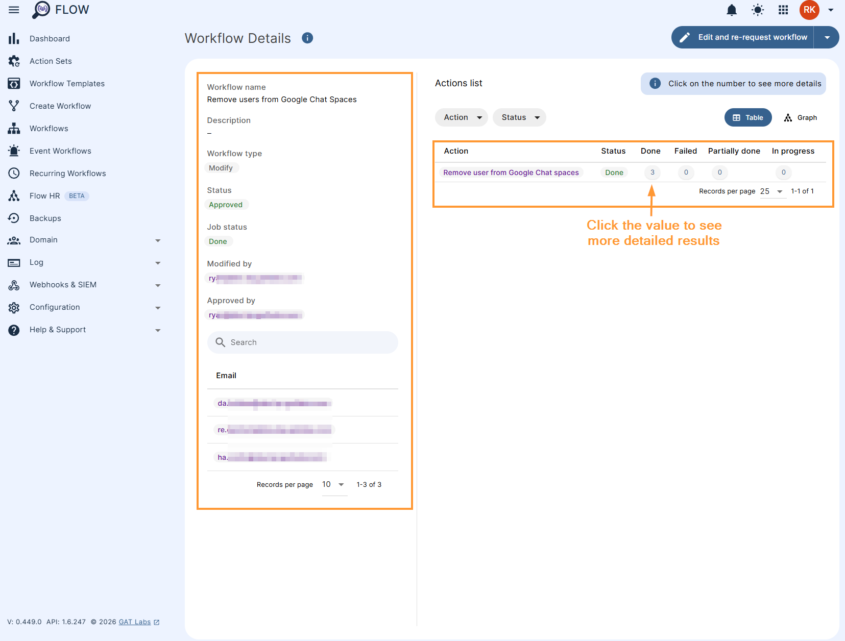Screen dimensions: 845x641
Task: Expand the Configuration submenu arrow
Action: click(158, 308)
